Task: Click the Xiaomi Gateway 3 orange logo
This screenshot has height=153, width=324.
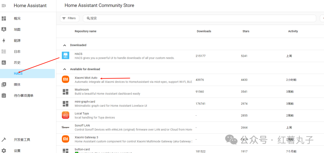Action: 65,139
